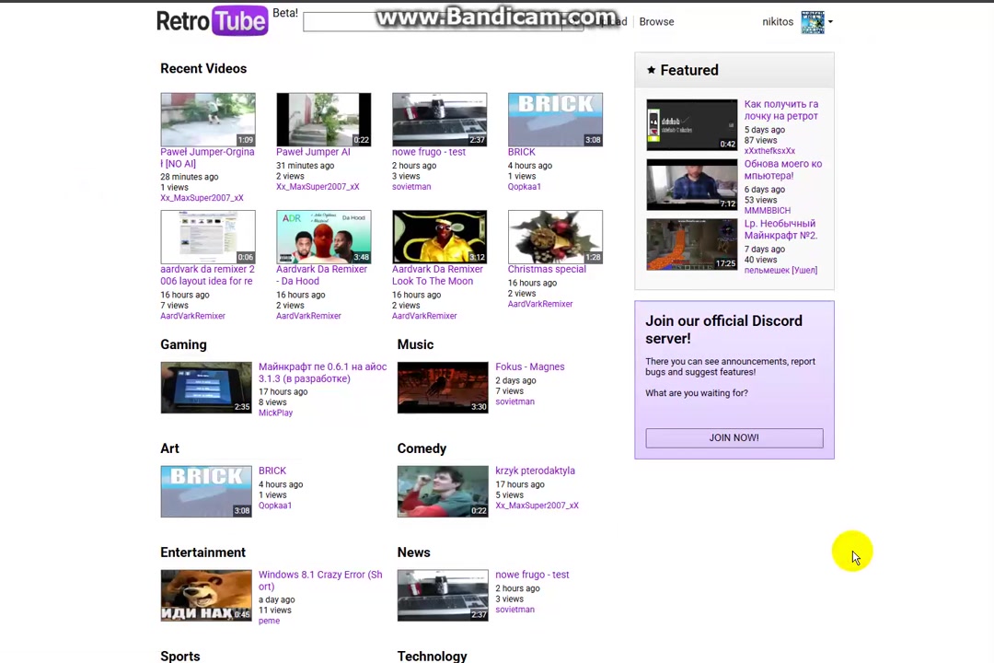Click the nikitos profile avatar
Image resolution: width=994 pixels, height=663 pixels.
click(x=812, y=22)
